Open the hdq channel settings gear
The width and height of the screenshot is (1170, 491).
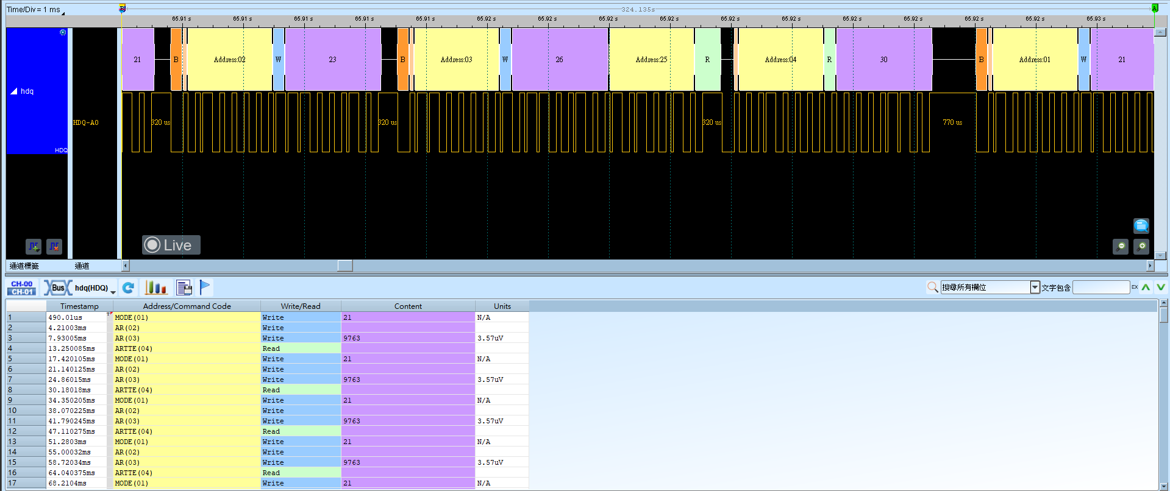pos(63,32)
